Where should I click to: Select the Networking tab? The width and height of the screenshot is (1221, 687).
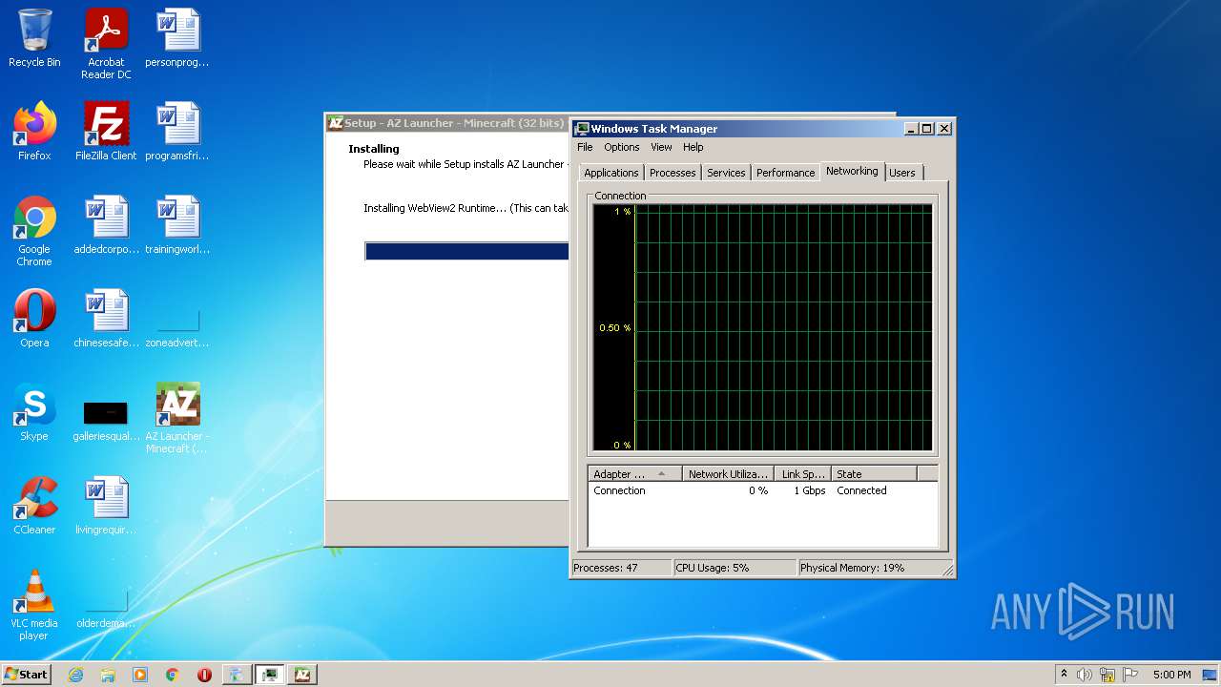pyautogui.click(x=852, y=171)
